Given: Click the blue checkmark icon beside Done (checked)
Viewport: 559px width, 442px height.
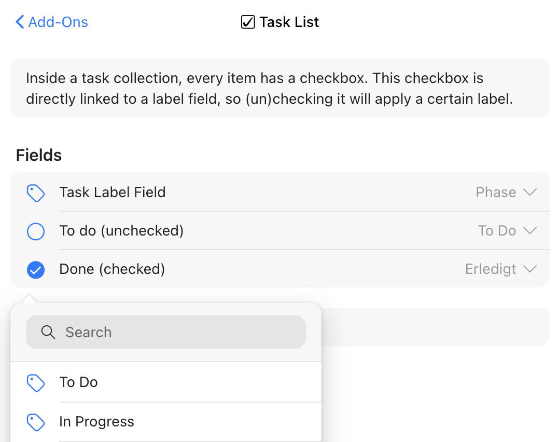Looking at the screenshot, I should tap(35, 270).
